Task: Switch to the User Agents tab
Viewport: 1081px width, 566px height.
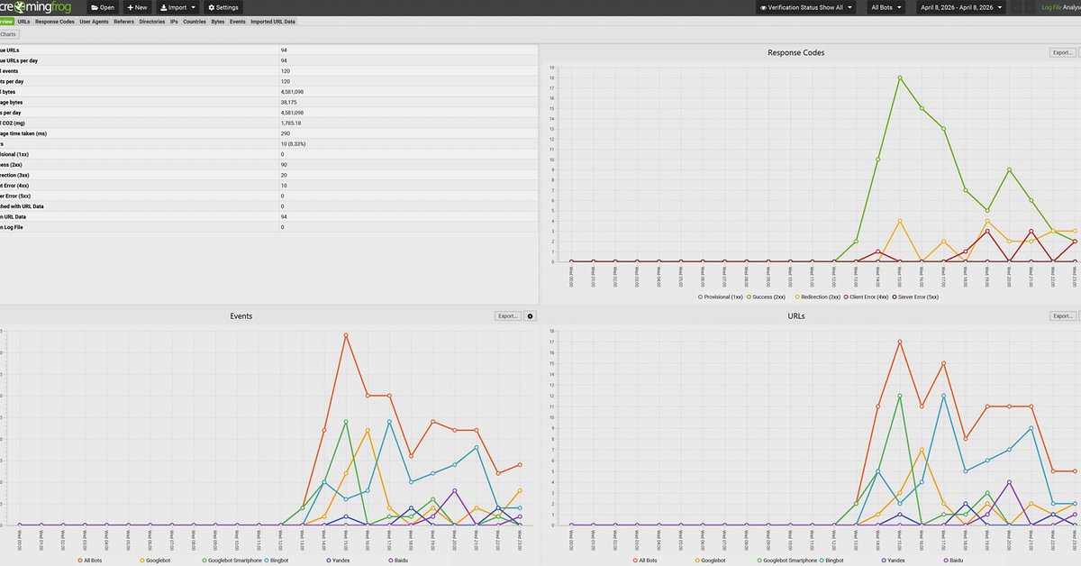Action: tap(94, 21)
